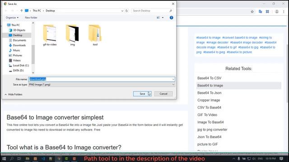Open the gif-to-video folder
289x162 pixels.
click(x=50, y=35)
